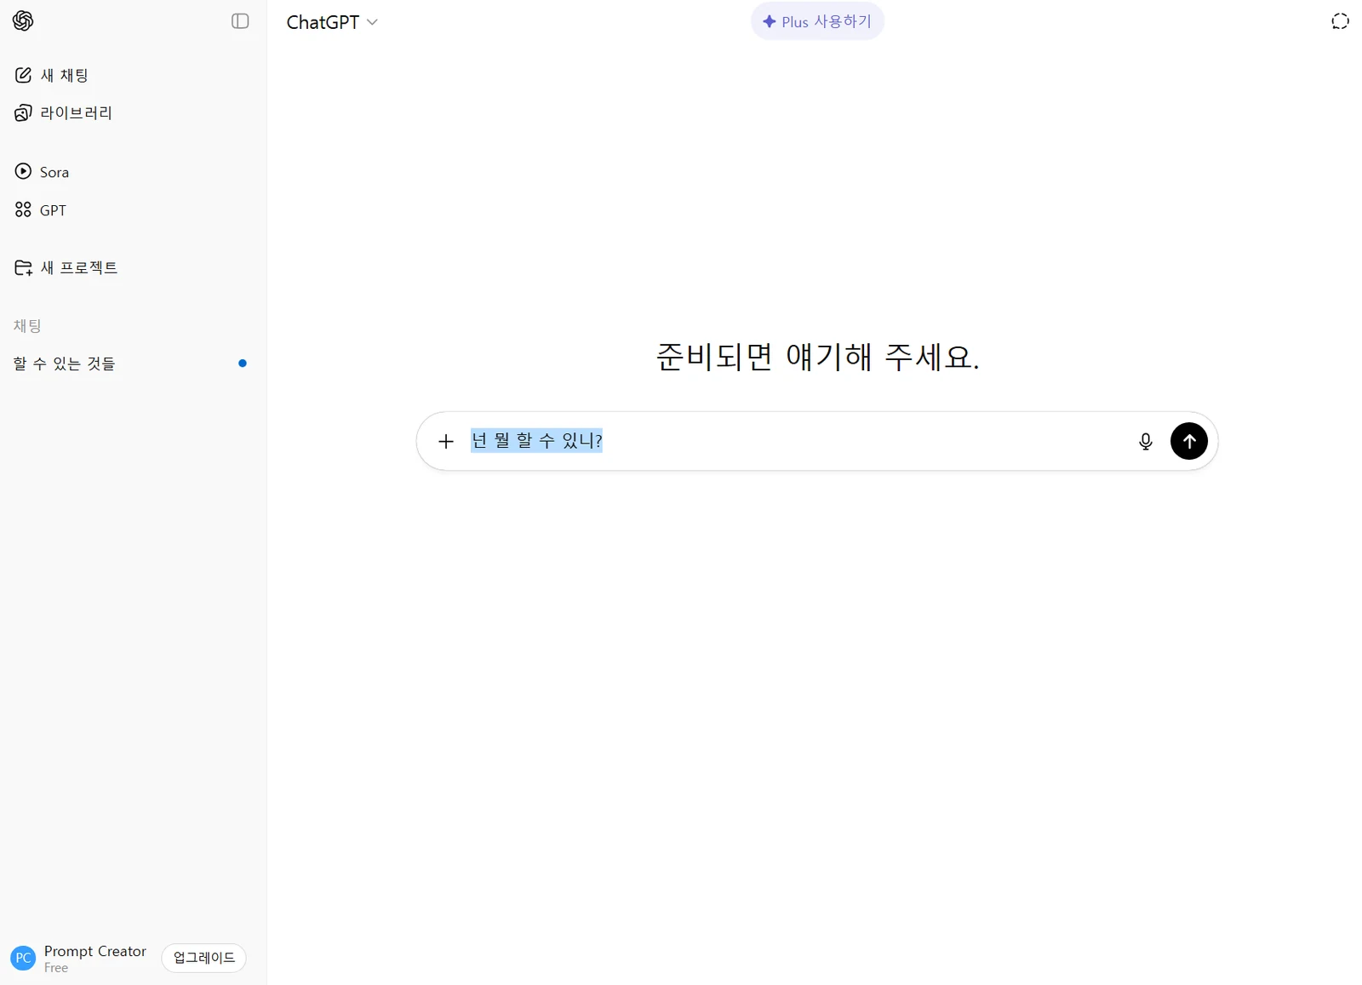Send the message with the arrow button
This screenshot has width=1362, height=985.
pyautogui.click(x=1188, y=441)
